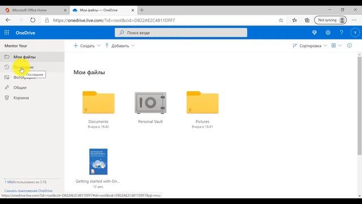Click 'Скачать приложения OneDrive' link

pyautogui.click(x=28, y=191)
